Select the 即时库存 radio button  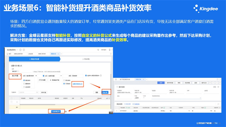click(64, 80)
